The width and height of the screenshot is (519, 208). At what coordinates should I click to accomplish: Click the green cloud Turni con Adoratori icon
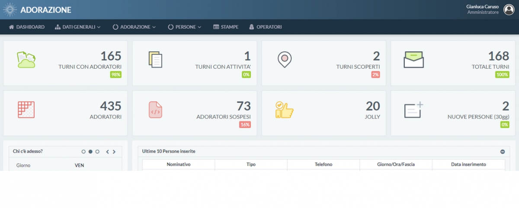26,60
